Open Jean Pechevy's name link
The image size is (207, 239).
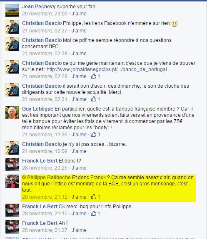pyautogui.click(x=39, y=7)
